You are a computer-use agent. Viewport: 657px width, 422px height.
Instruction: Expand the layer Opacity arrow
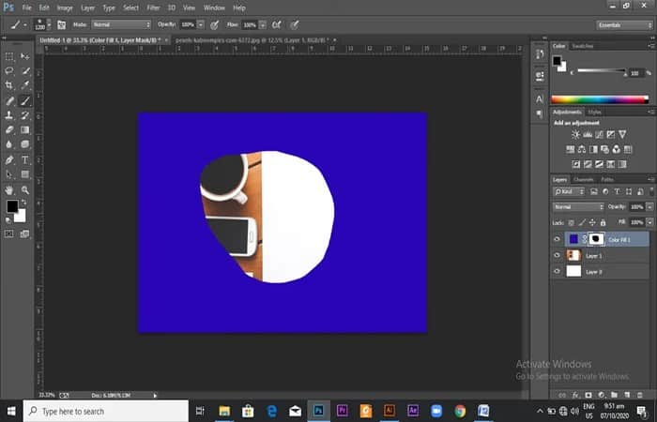649,207
